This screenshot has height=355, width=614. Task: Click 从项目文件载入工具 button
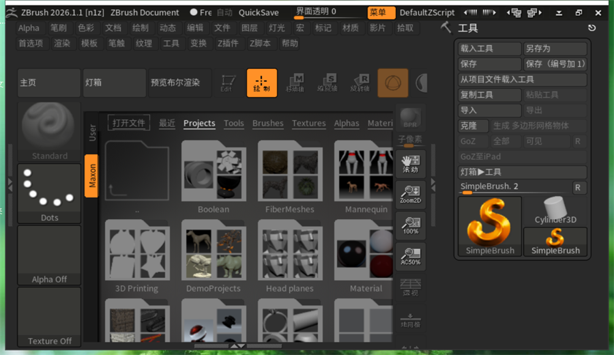click(523, 80)
